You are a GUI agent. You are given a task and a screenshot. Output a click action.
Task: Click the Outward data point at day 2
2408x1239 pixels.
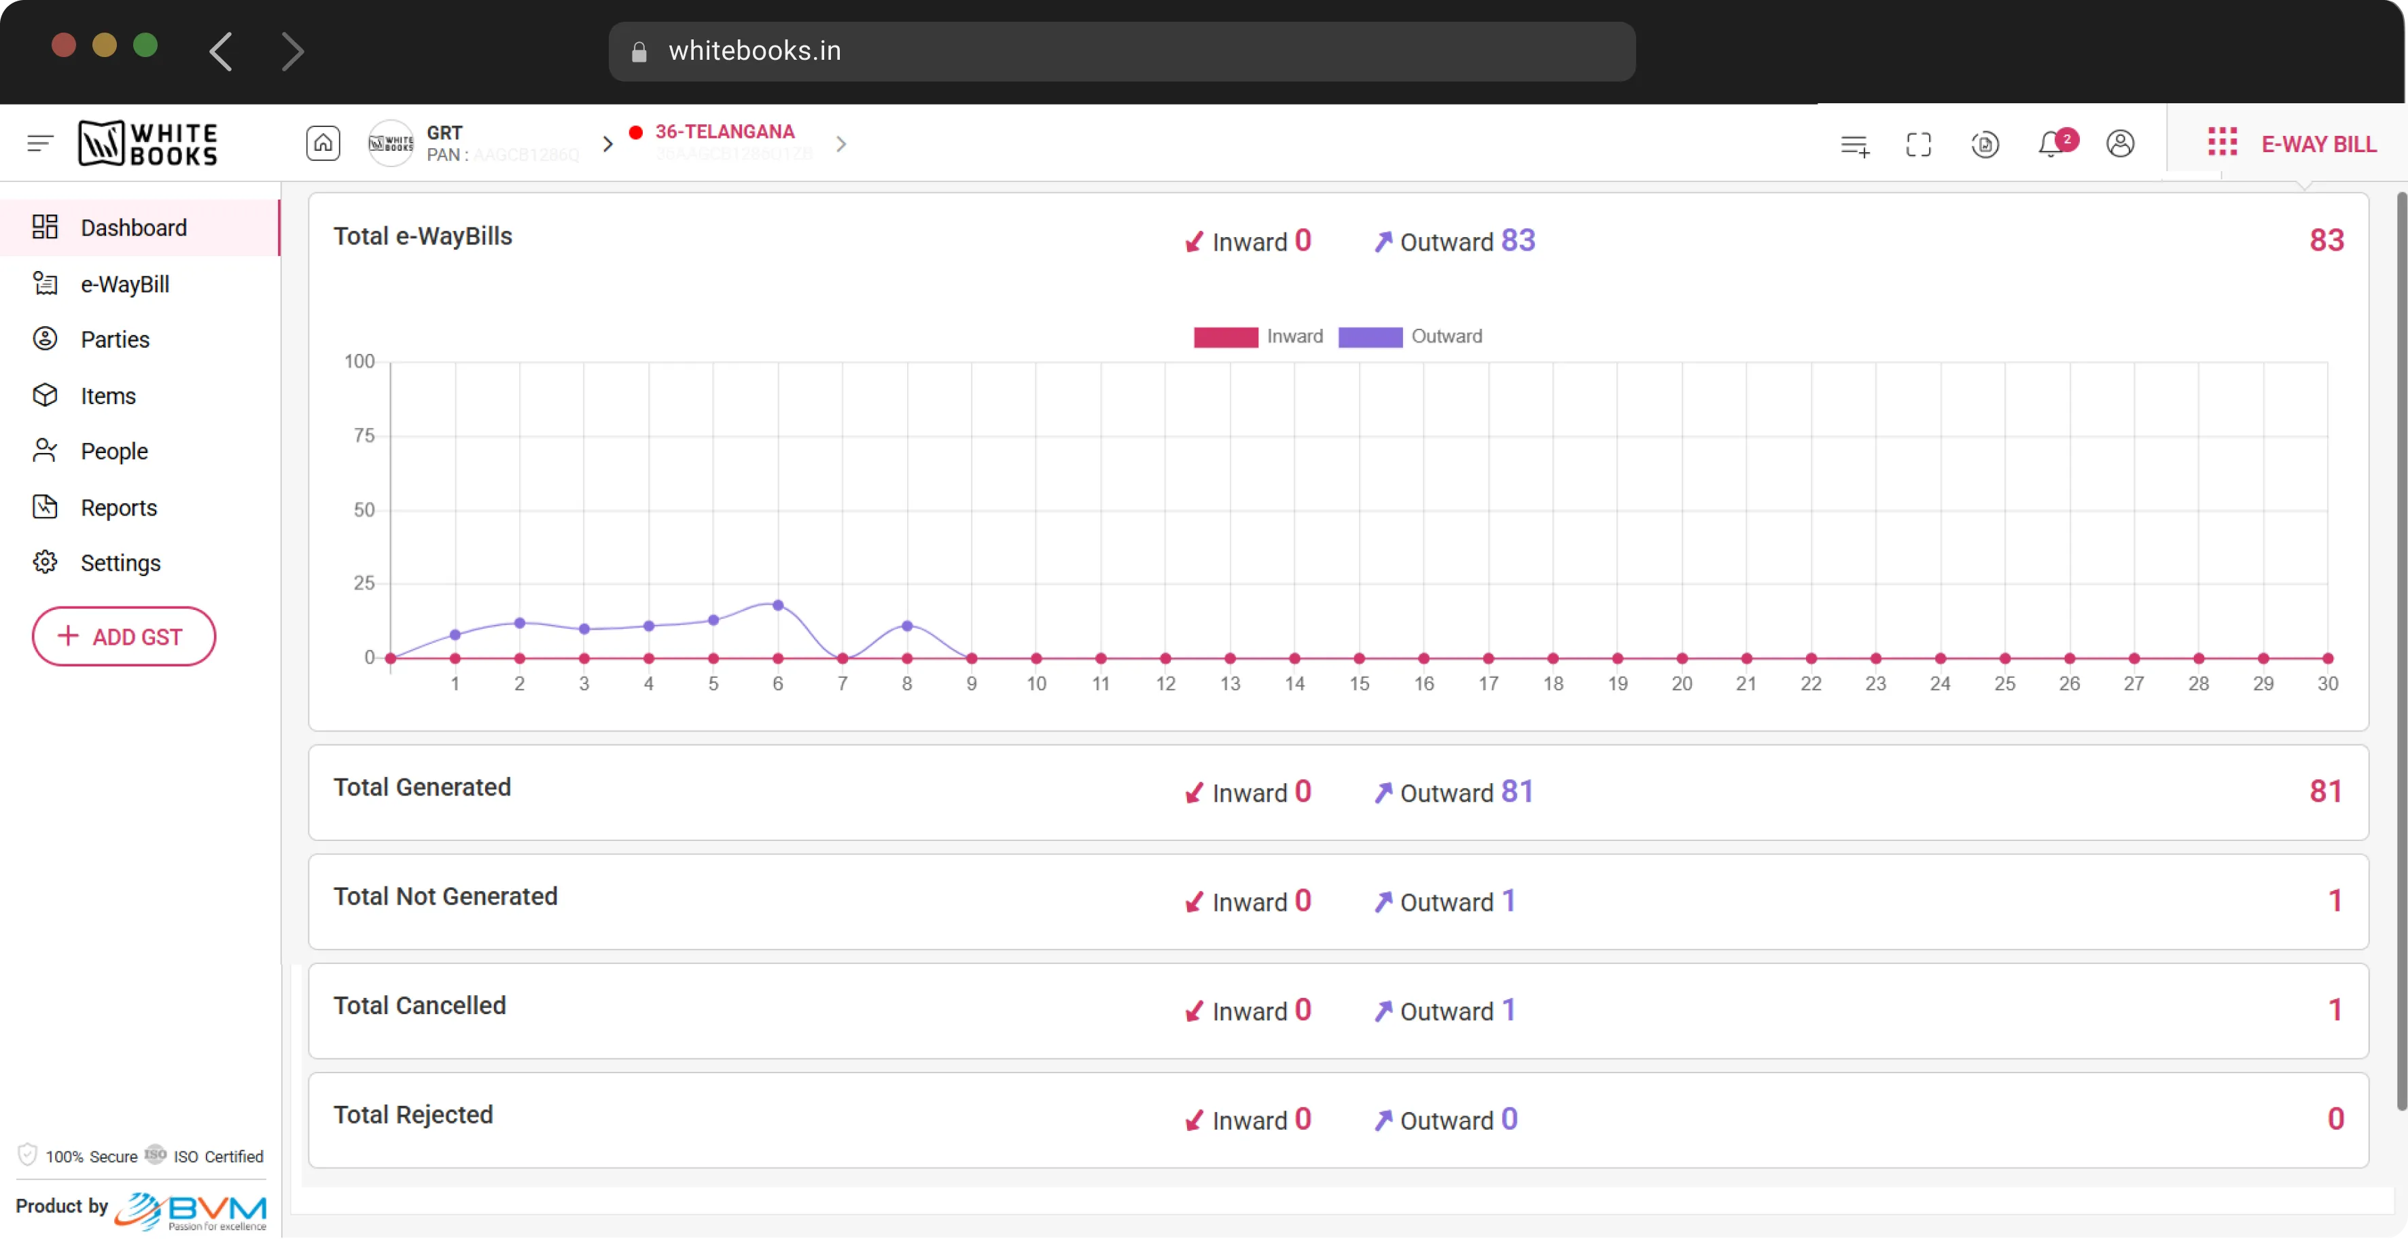click(x=520, y=624)
